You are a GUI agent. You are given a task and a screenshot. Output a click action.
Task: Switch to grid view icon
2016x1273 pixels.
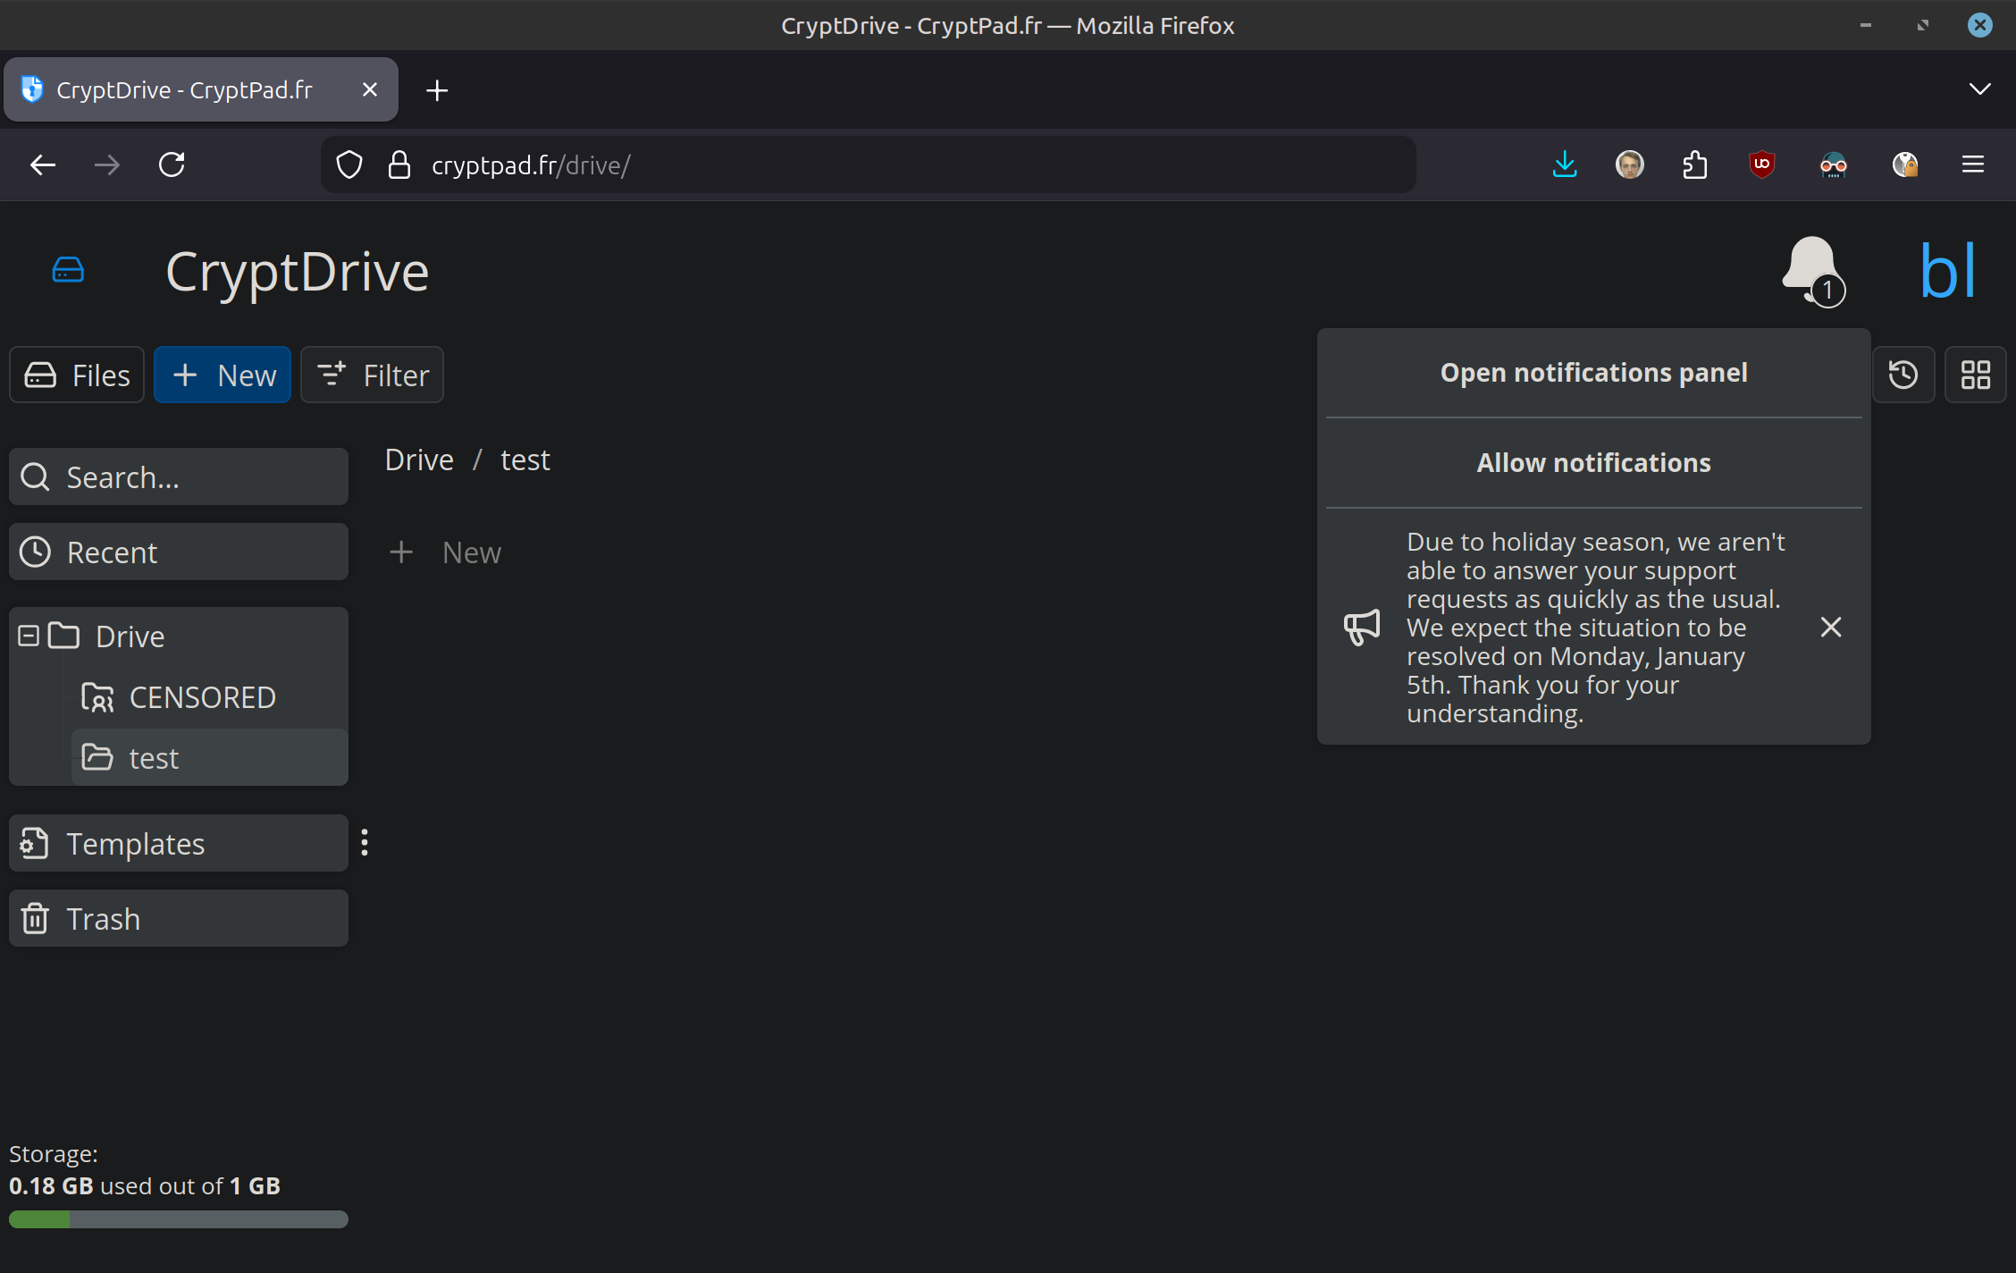click(1975, 375)
